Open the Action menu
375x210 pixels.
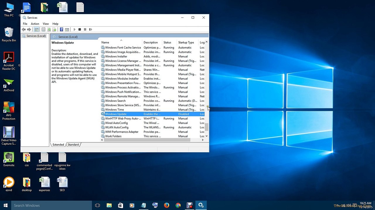(35, 24)
